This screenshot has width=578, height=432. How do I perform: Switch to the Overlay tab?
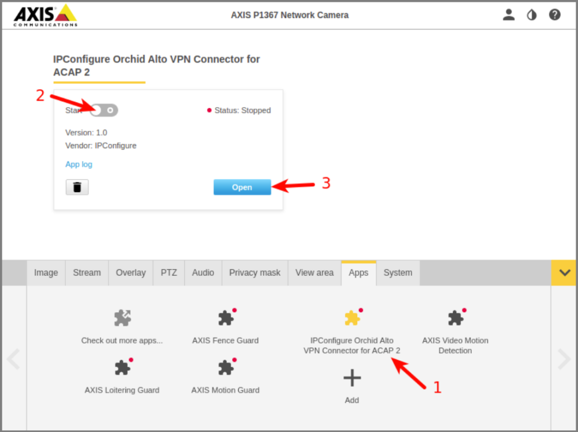tap(131, 272)
